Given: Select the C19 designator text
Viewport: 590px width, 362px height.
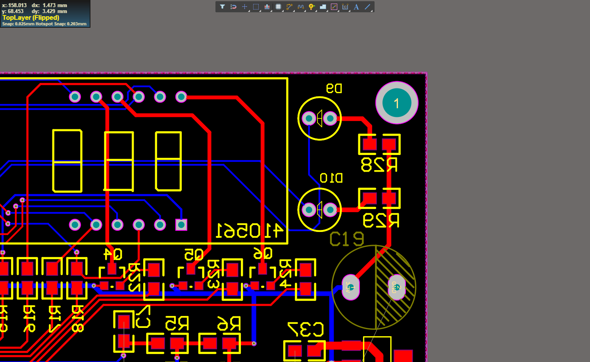Looking at the screenshot, I should point(347,239).
